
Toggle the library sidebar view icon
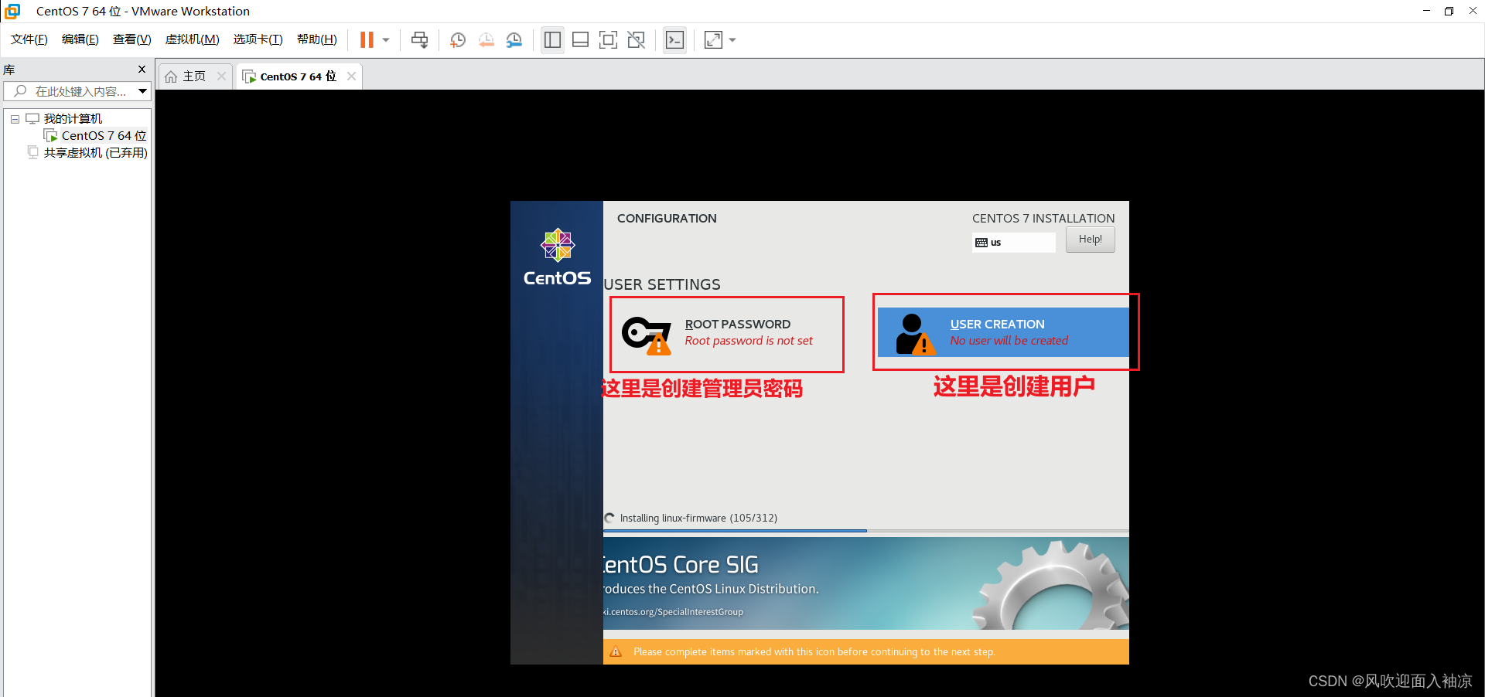pos(552,40)
